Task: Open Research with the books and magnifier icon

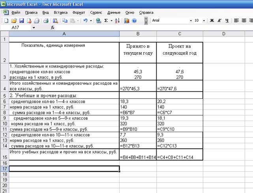Action: coord(55,21)
